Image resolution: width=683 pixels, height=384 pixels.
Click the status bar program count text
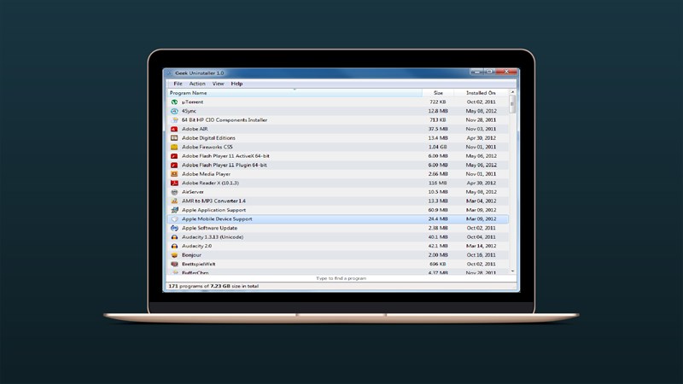point(213,286)
